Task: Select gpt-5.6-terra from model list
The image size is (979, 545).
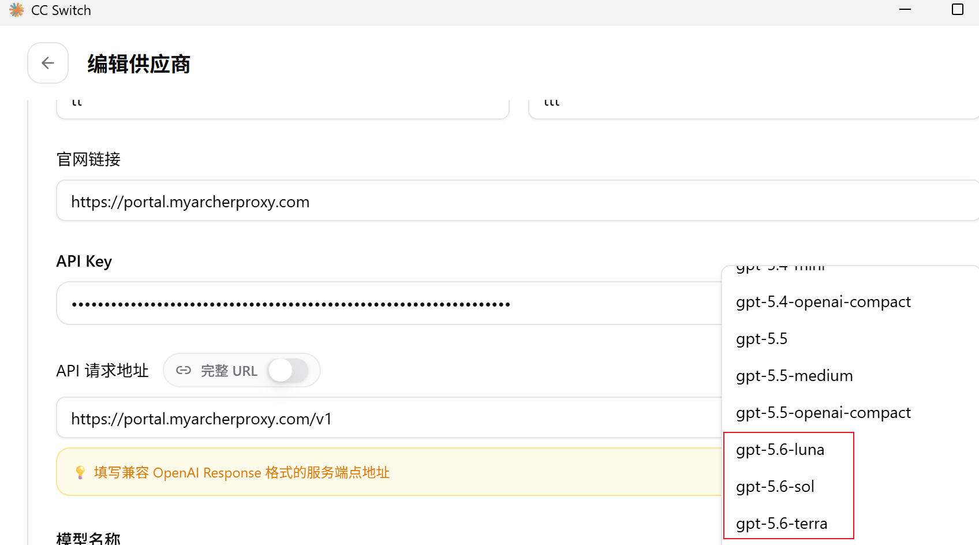Action: coord(782,524)
